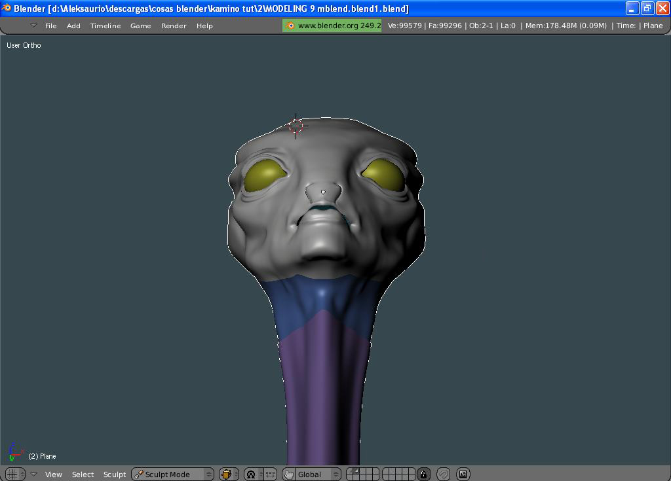671x481 pixels.
Task: Toggle move object centers only button
Action: pyautogui.click(x=271, y=474)
